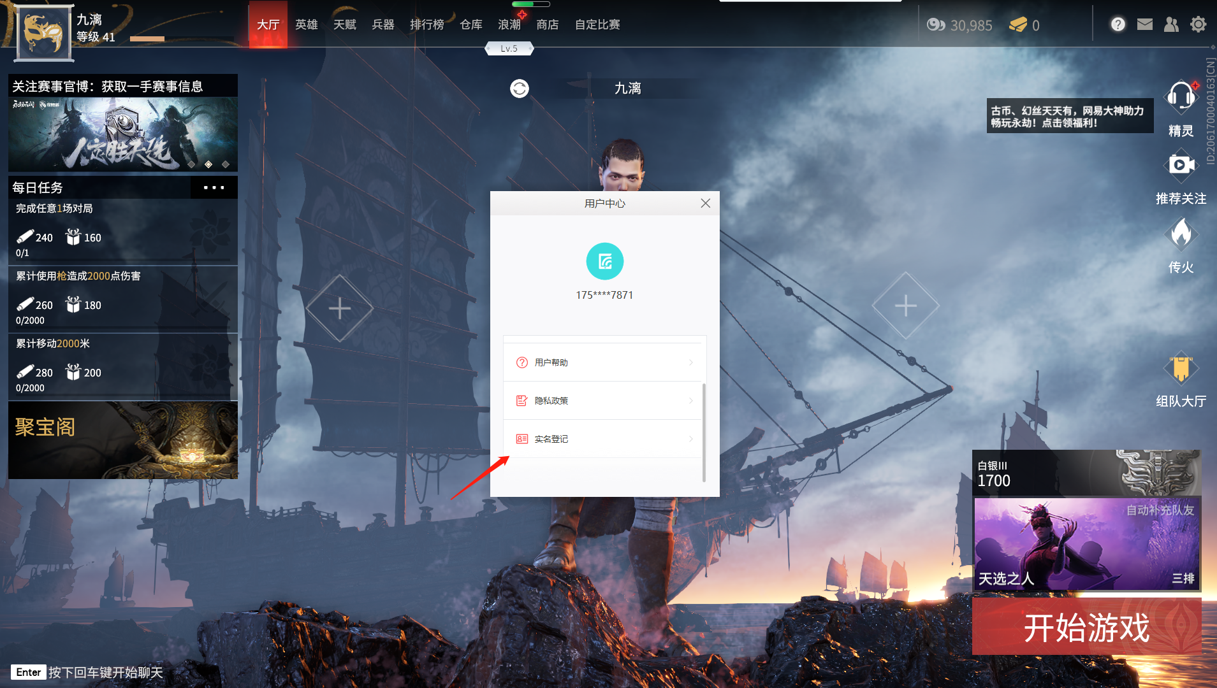
Task: Click the 九漓 name bar above character
Action: click(x=627, y=89)
